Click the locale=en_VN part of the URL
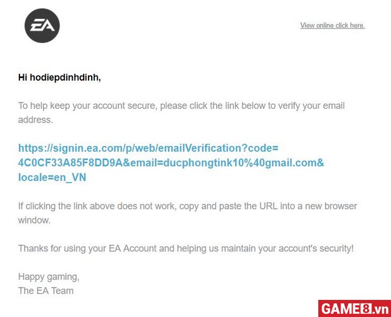Screen dimensions: 391x317 [x=52, y=178]
